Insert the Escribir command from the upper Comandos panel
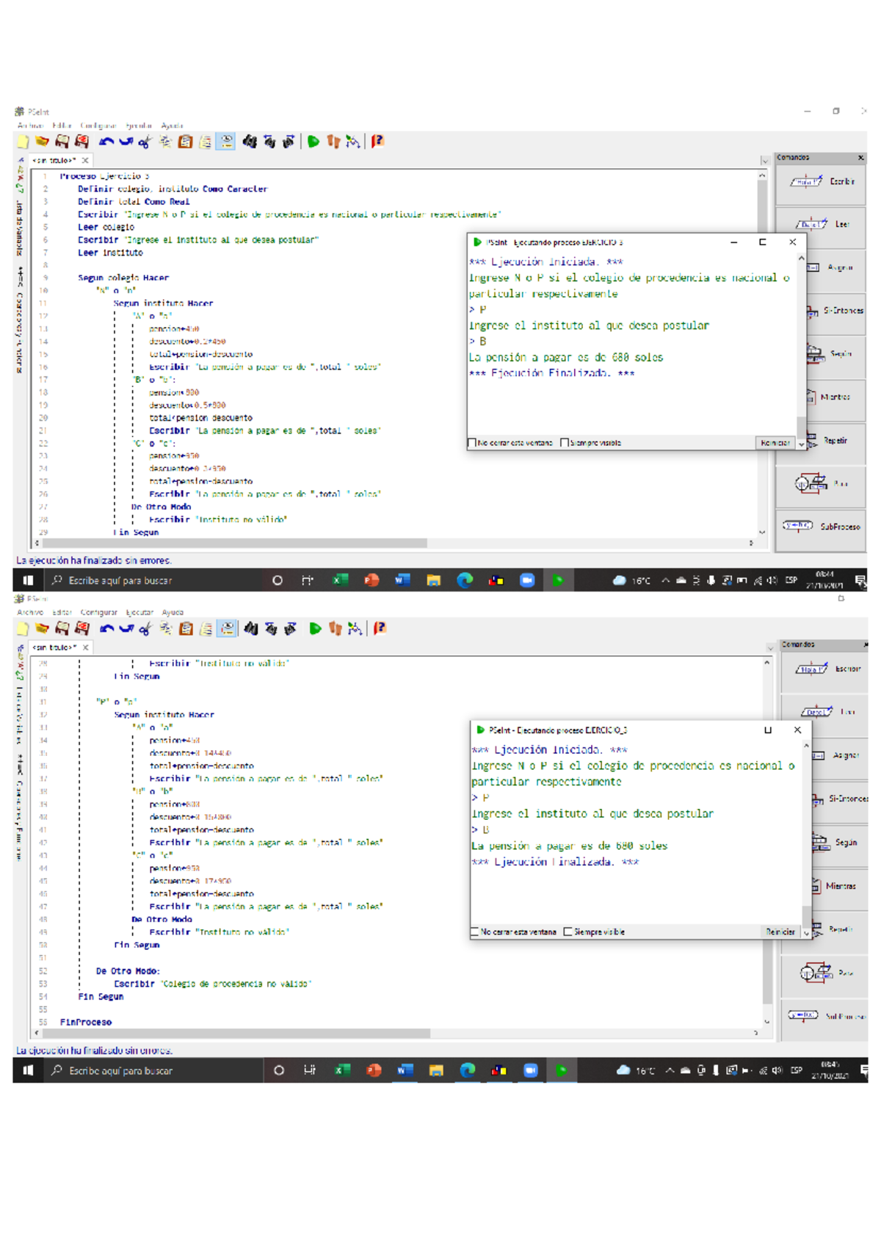This screenshot has height=1246, width=881. pos(821,181)
